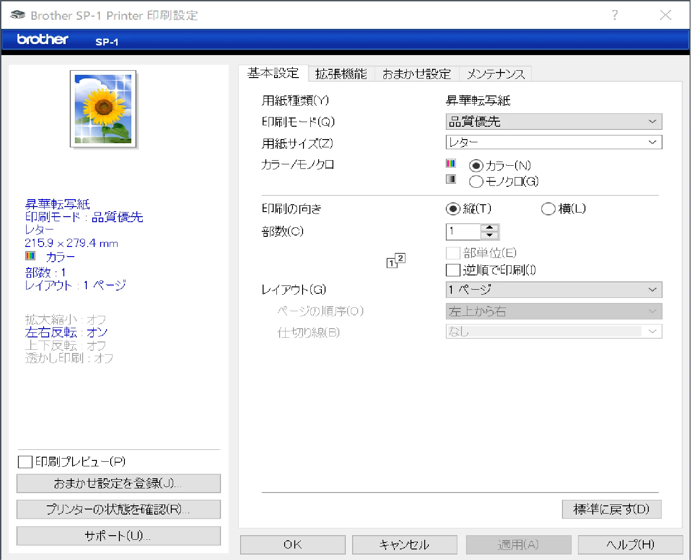This screenshot has height=560, width=691.
Task: Click the 適用(A) button
Action: 518,545
